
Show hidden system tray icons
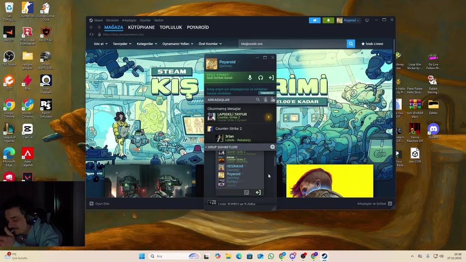tap(412, 256)
